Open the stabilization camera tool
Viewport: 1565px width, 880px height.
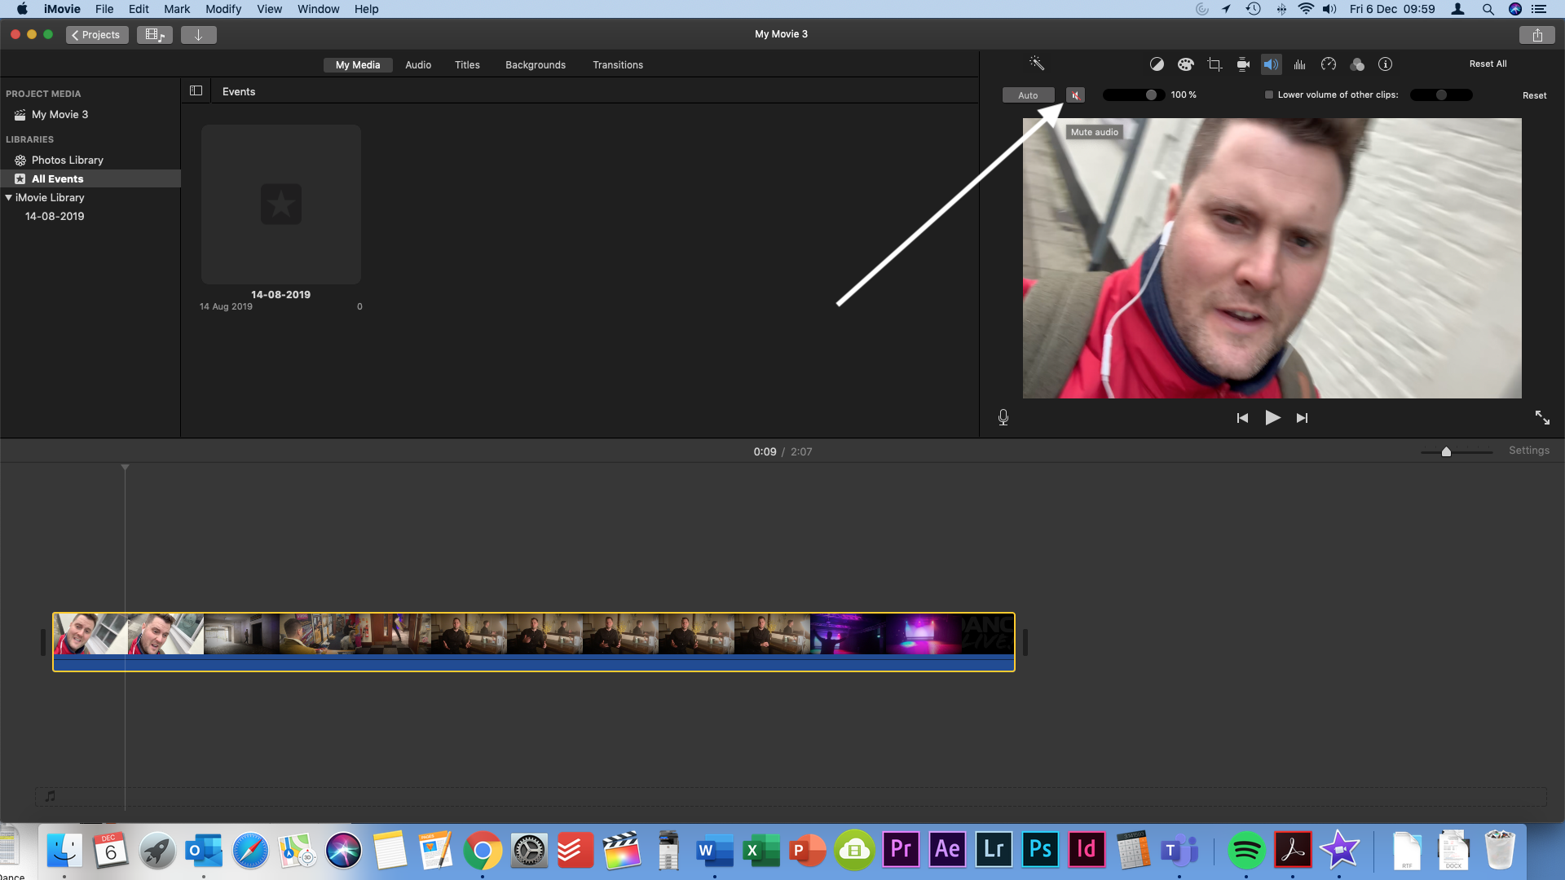1243,64
